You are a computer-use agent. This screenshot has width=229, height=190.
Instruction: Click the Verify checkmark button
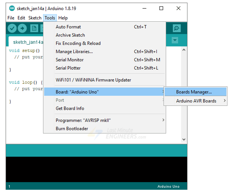pyautogui.click(x=12, y=28)
